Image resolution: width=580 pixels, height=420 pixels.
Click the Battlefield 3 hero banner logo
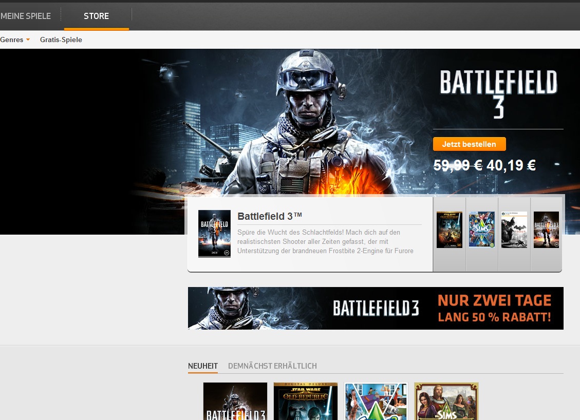click(x=498, y=94)
